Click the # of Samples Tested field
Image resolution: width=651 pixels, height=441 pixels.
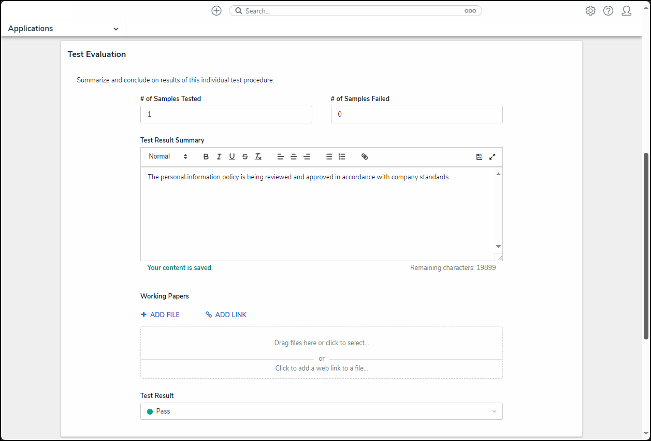click(226, 115)
